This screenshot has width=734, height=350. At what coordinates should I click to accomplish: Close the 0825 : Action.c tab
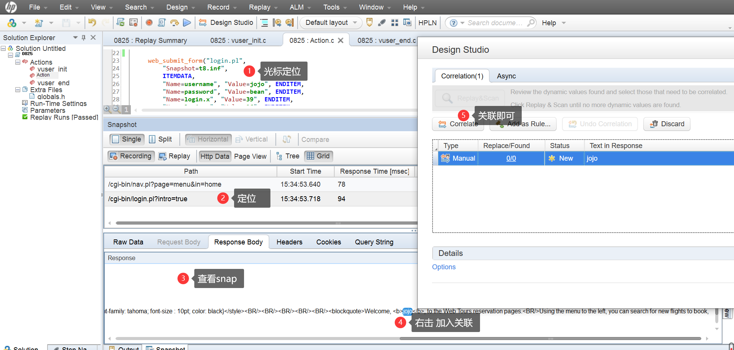[340, 40]
